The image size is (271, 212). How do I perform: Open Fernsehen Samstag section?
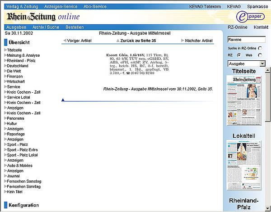[x=24, y=181]
